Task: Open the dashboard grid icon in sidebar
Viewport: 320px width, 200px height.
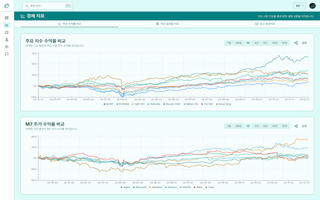Action: 7,18
